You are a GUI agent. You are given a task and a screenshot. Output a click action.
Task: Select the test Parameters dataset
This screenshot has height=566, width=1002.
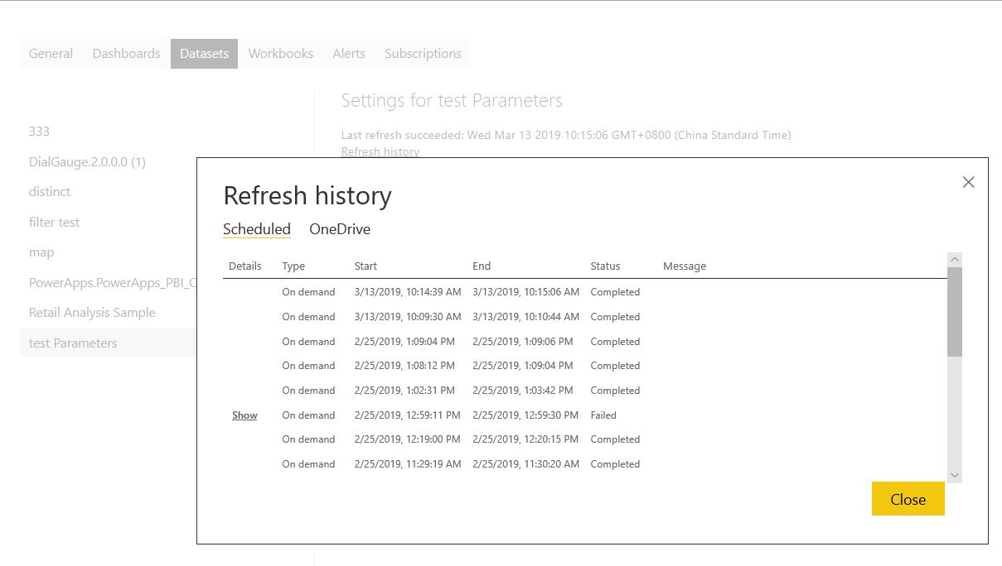(108, 343)
